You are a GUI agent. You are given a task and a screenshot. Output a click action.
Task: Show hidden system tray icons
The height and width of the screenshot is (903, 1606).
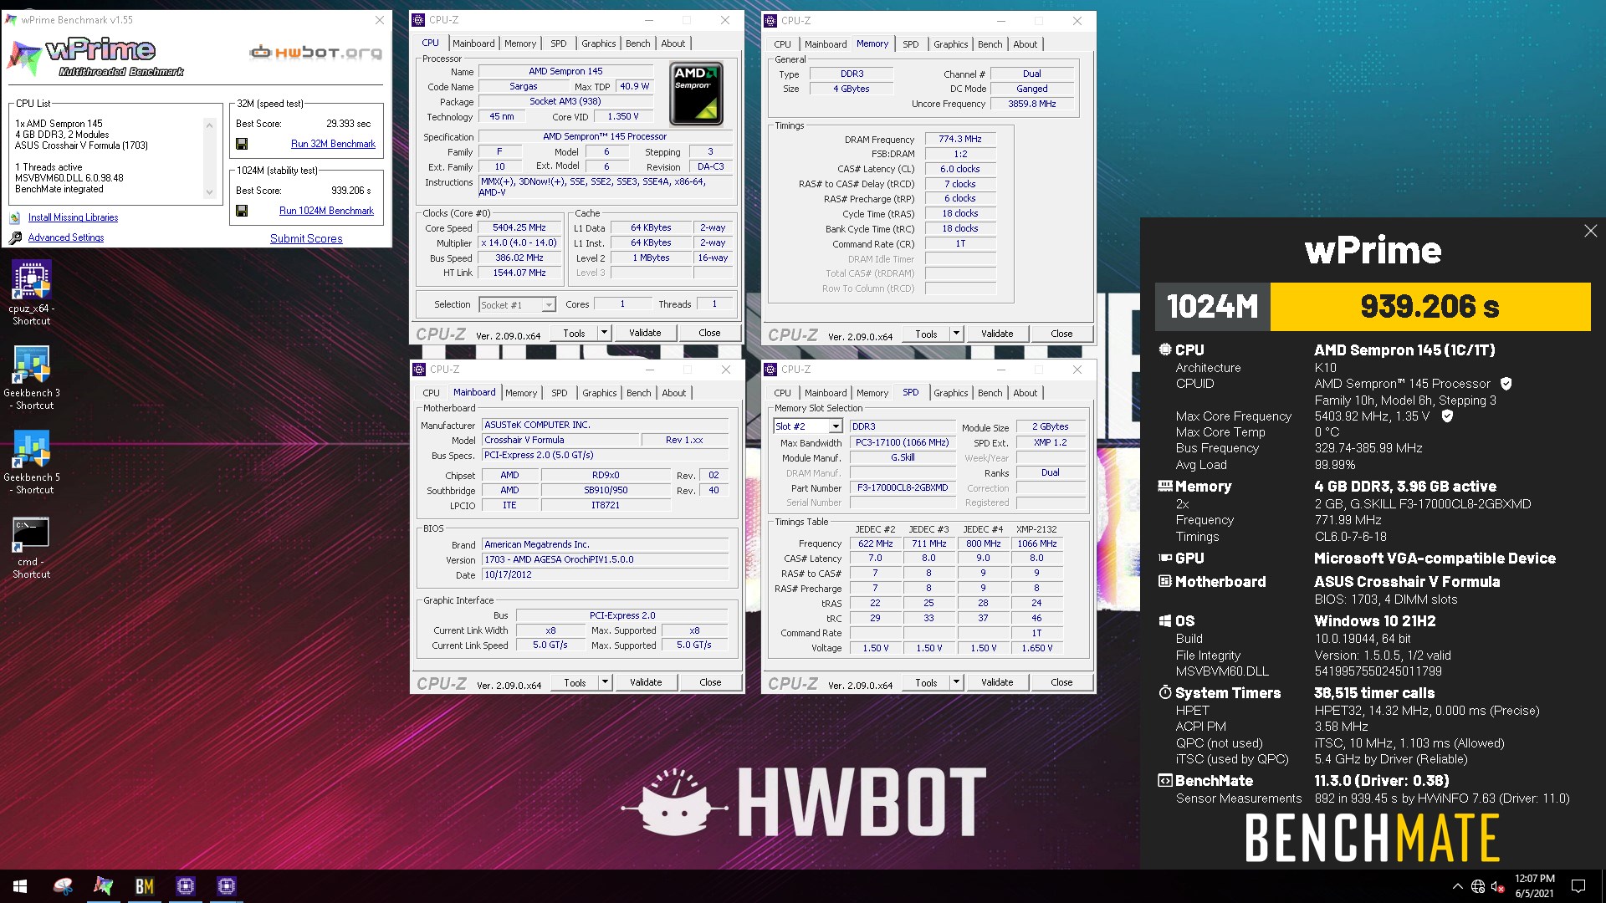[x=1457, y=886]
